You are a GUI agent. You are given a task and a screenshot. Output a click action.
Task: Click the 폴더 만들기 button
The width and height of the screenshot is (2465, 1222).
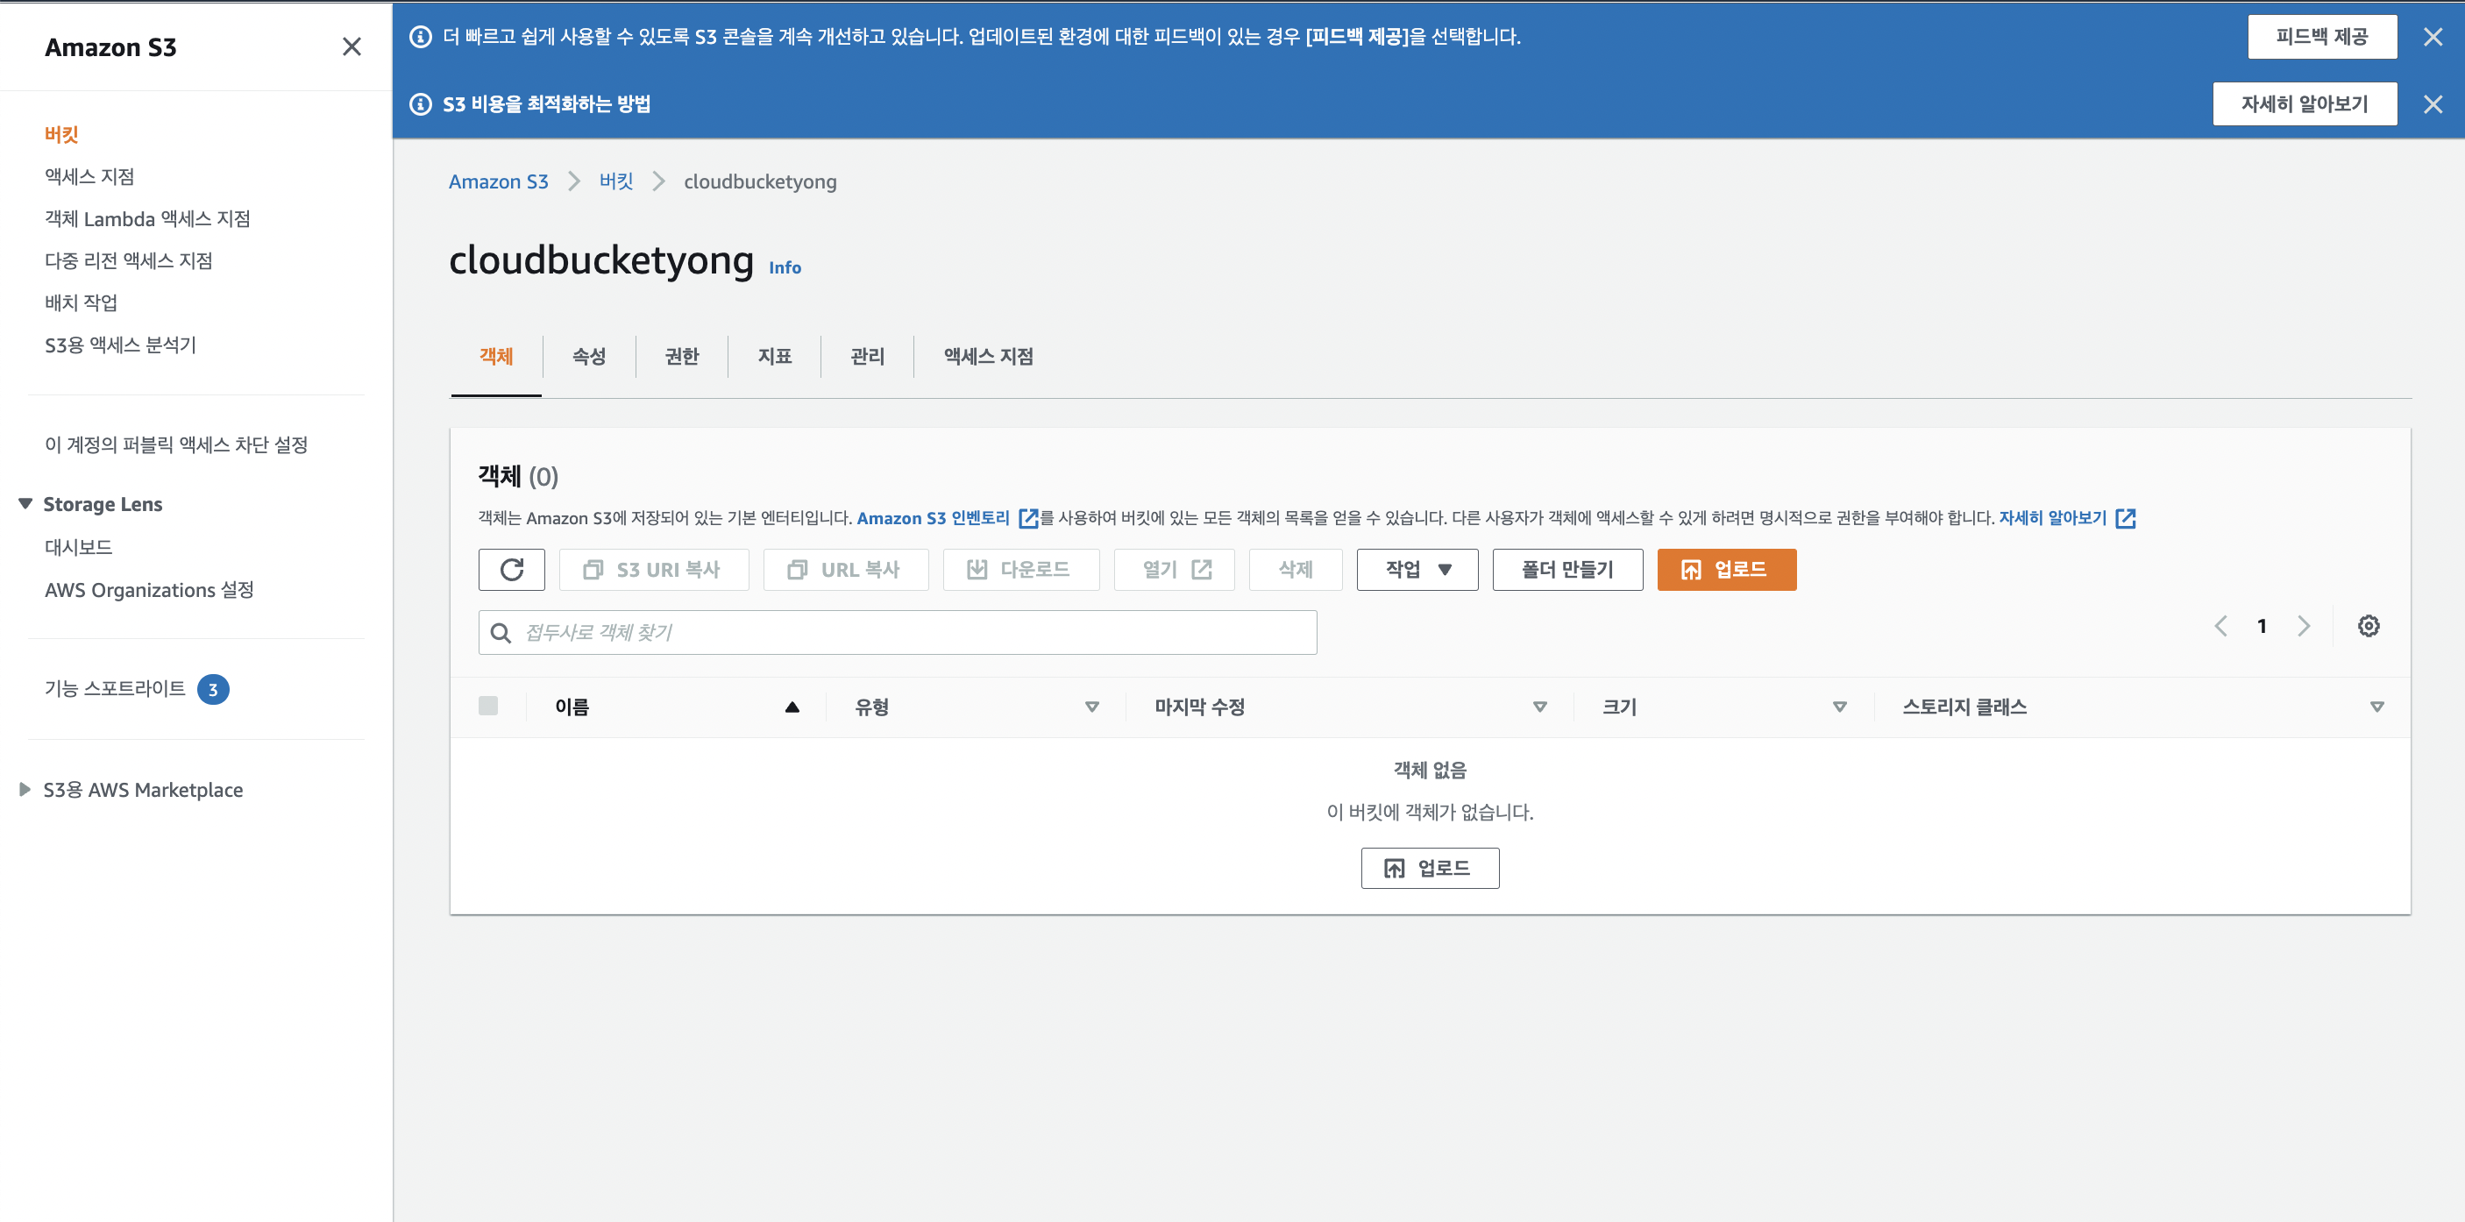[1566, 570]
